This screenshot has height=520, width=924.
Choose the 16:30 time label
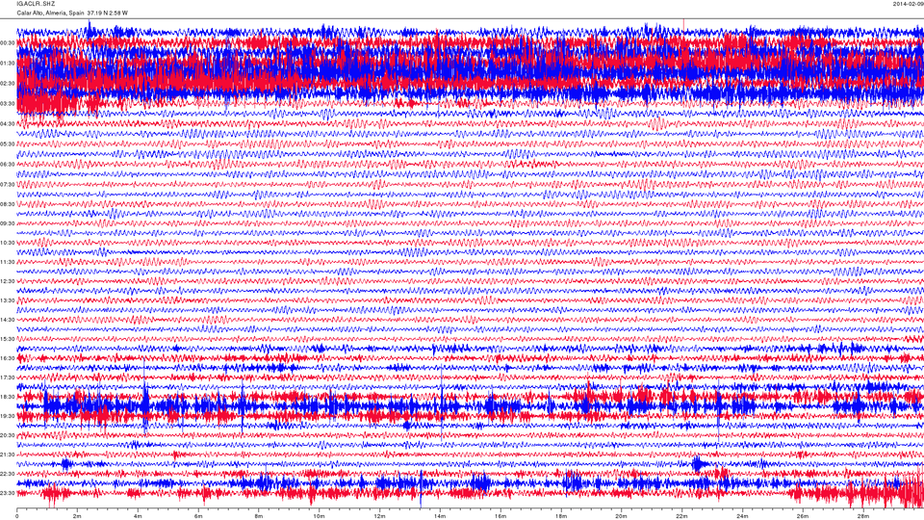pos(8,358)
